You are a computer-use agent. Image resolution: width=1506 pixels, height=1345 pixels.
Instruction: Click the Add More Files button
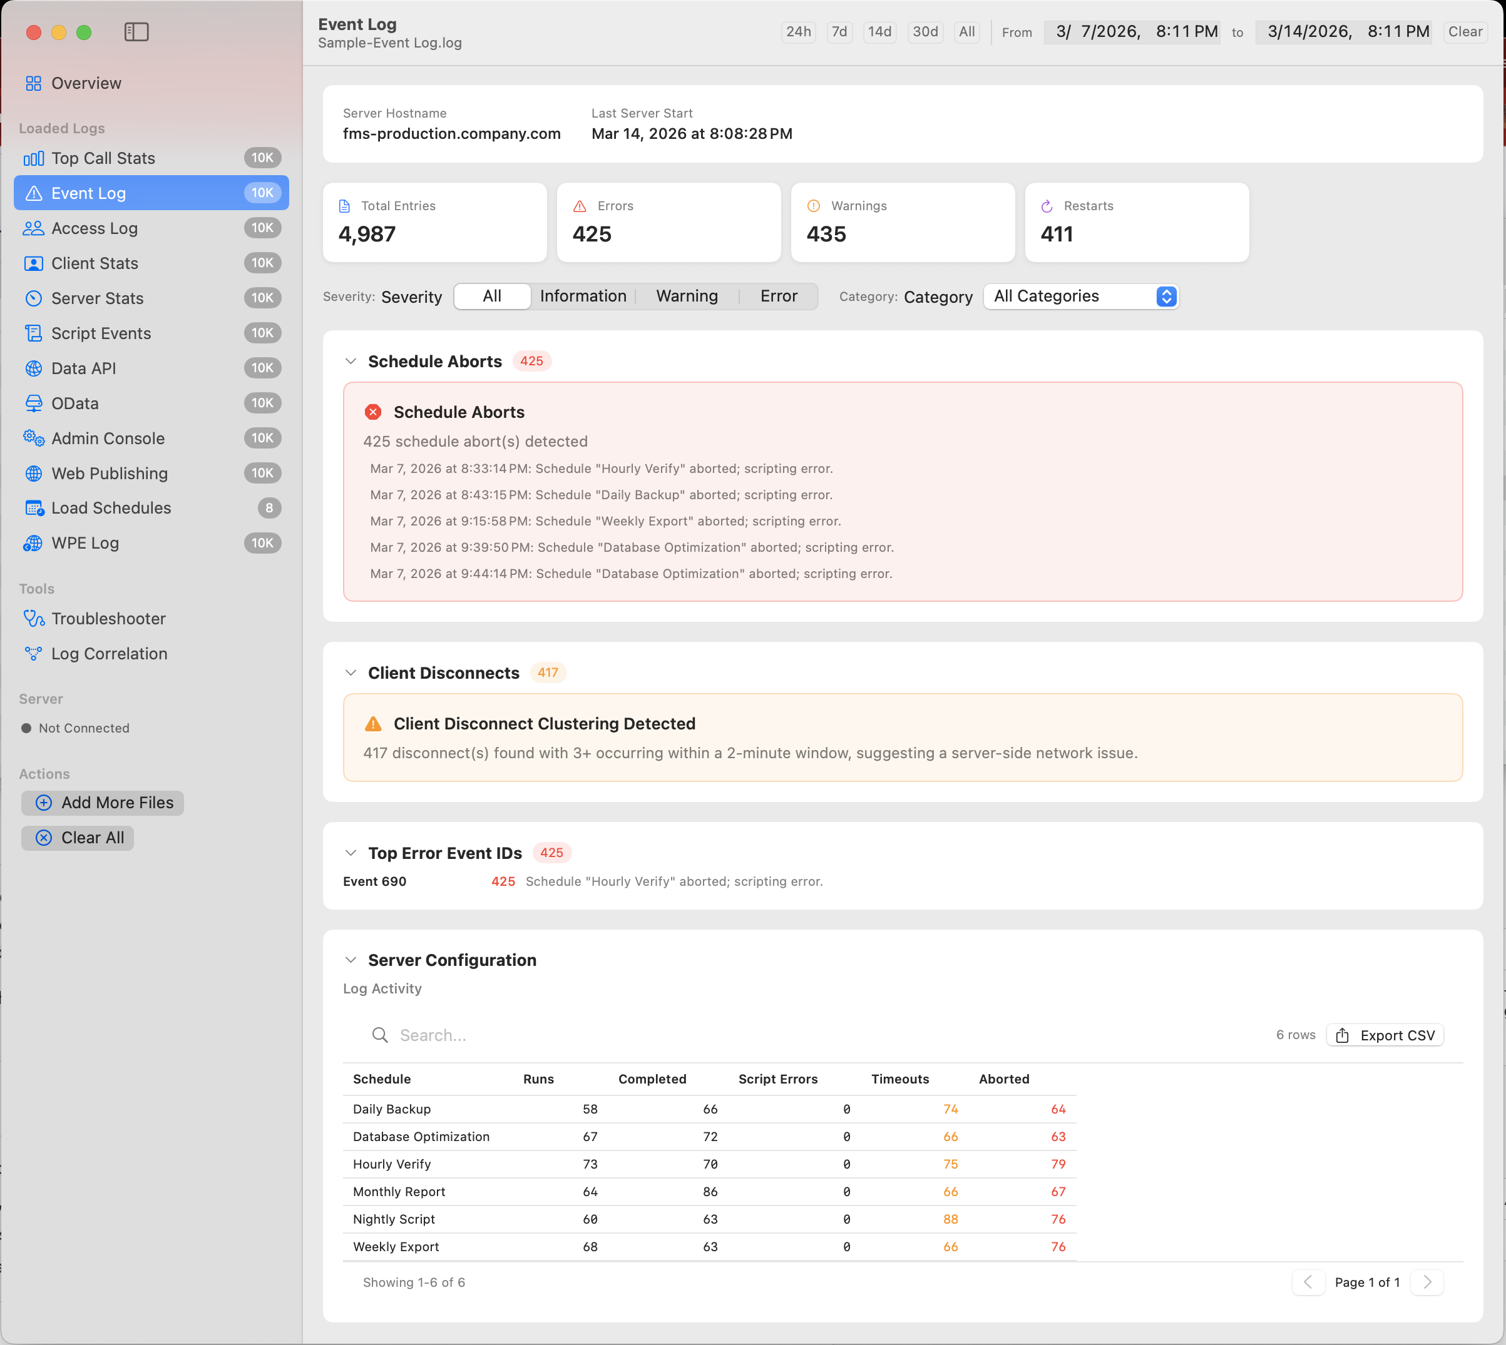103,803
